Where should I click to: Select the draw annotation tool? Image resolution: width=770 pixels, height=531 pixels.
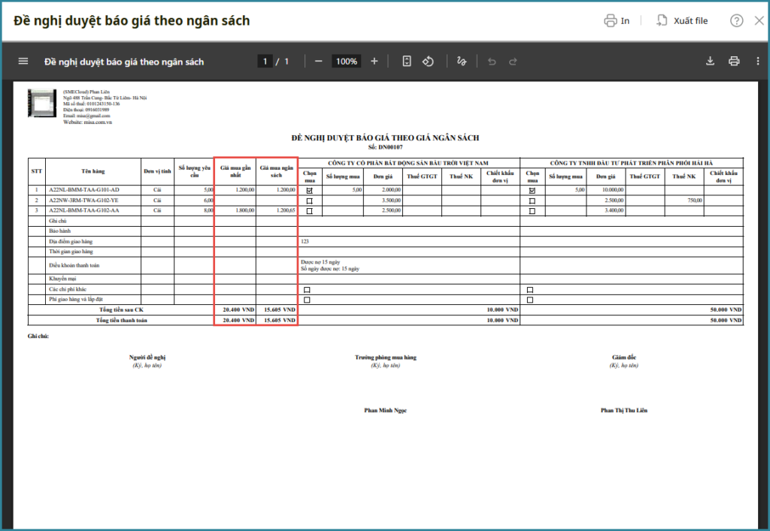(462, 62)
